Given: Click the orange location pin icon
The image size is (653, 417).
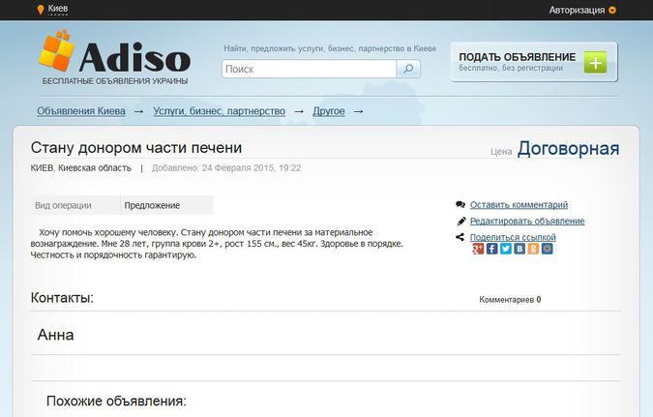Looking at the screenshot, I should 40,10.
